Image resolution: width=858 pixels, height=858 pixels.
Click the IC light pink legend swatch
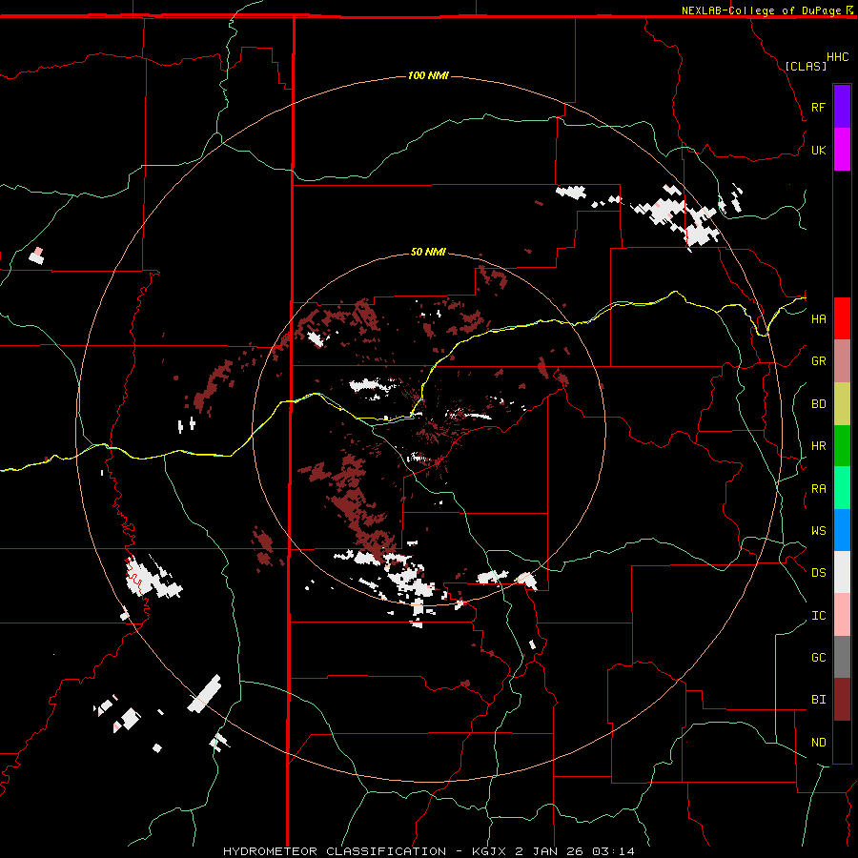pyautogui.click(x=842, y=615)
